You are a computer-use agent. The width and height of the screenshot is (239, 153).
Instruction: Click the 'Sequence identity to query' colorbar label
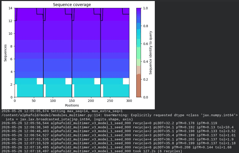tap(151, 53)
